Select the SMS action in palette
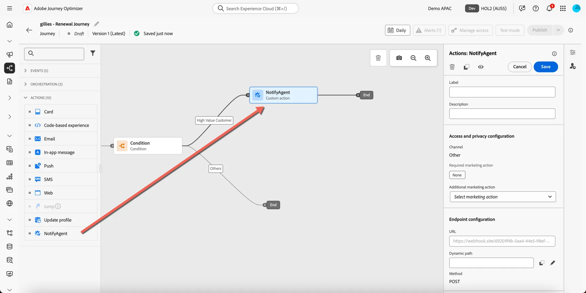This screenshot has width=586, height=293. tap(61, 179)
